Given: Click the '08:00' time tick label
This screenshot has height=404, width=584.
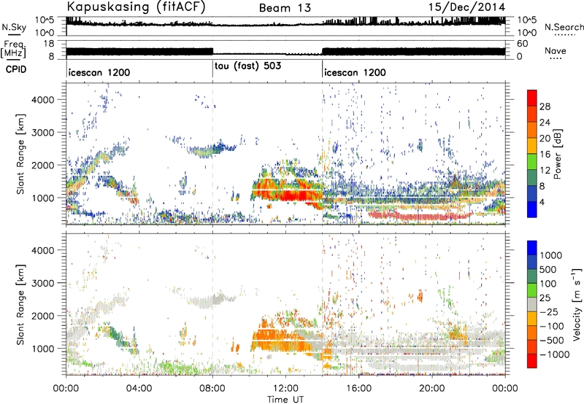Looking at the screenshot, I should point(212,389).
